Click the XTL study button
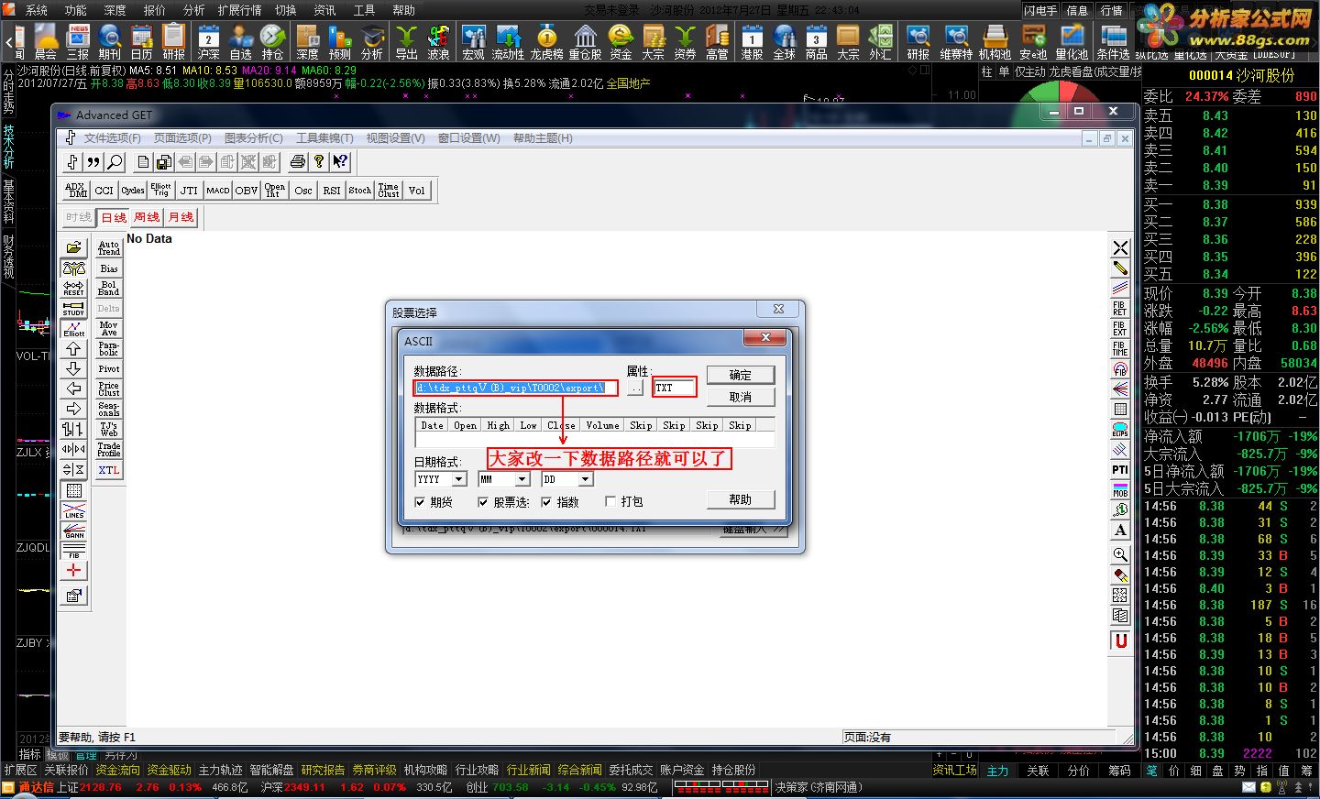 109,470
